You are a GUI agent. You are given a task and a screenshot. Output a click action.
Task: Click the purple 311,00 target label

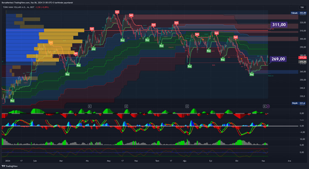(279, 25)
